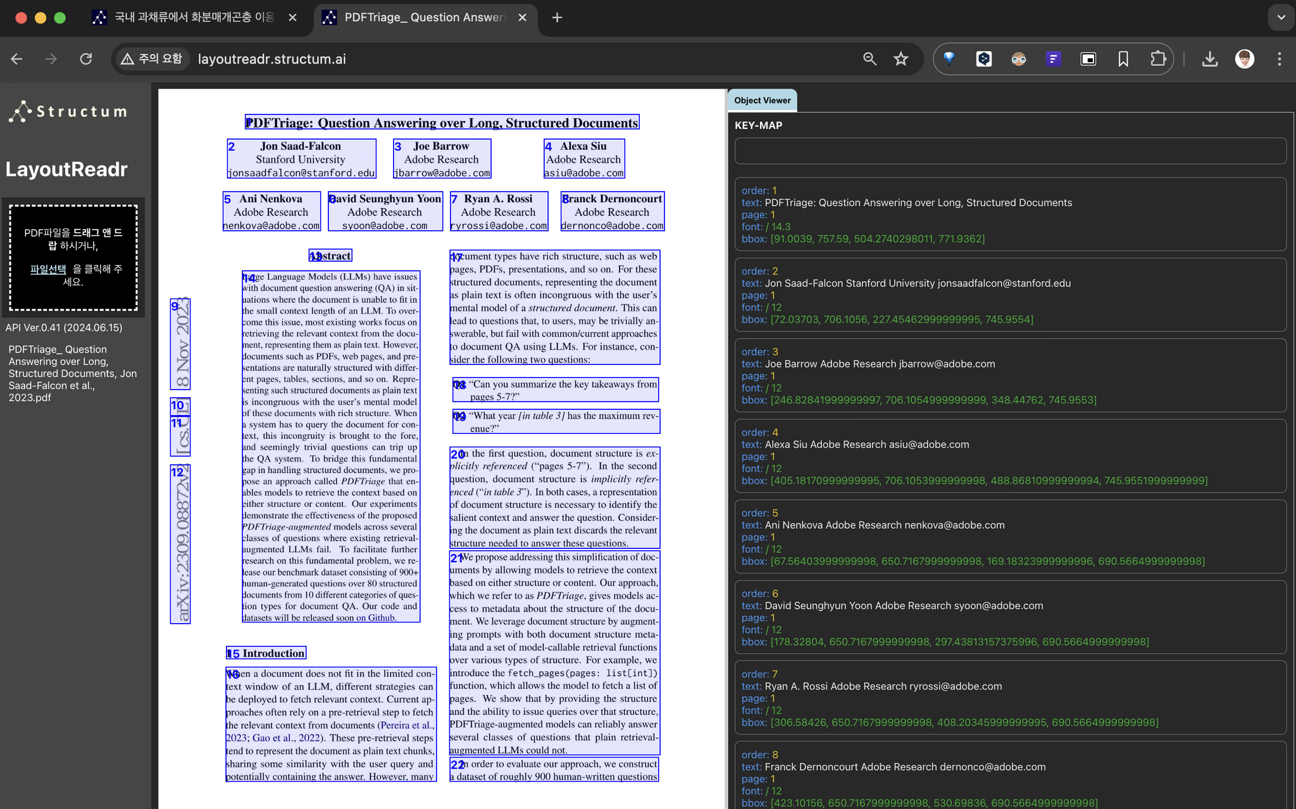
Task: Open the zoom magnifier icon in address bar
Action: pos(869,59)
